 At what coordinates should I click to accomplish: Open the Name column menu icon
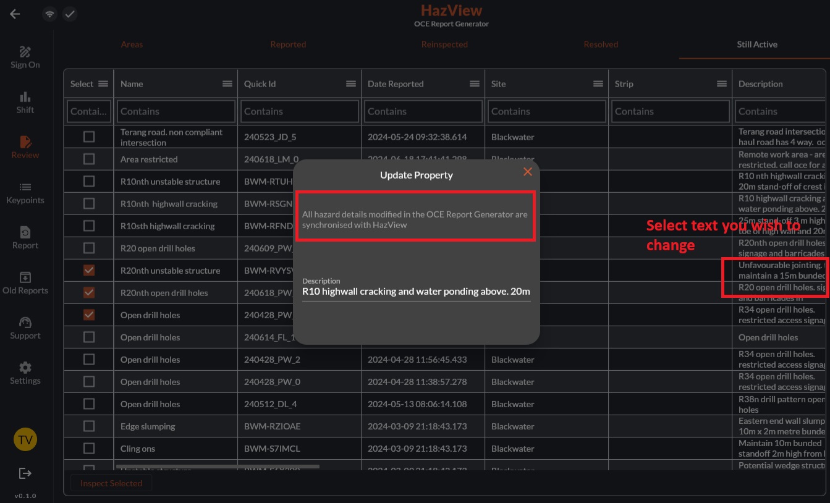tap(227, 84)
